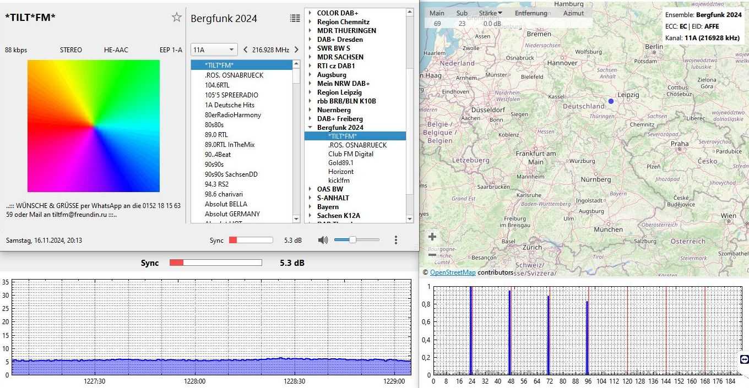This screenshot has height=388, width=749.
Task: Open the OpenStreetMap link
Action: tap(452, 272)
